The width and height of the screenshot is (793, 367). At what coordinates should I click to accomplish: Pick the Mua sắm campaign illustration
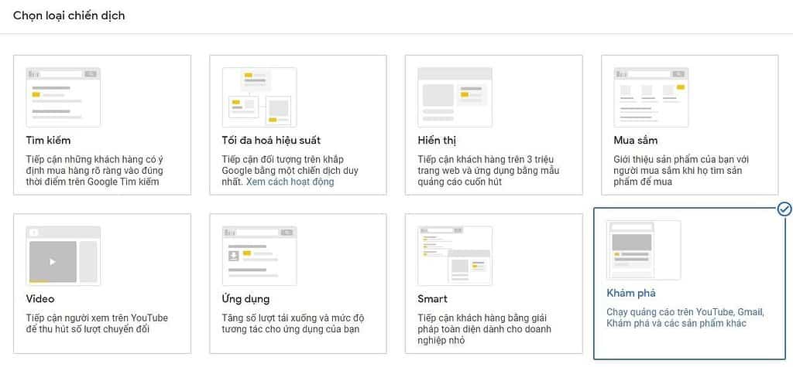pos(651,97)
